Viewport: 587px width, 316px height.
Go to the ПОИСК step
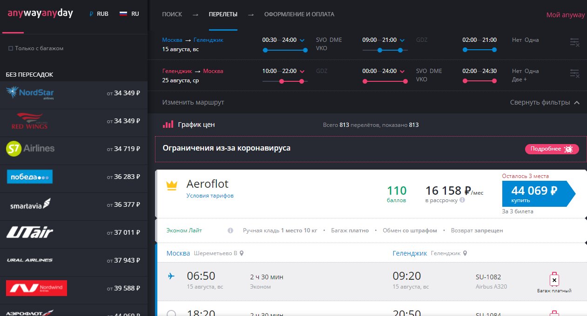[172, 14]
